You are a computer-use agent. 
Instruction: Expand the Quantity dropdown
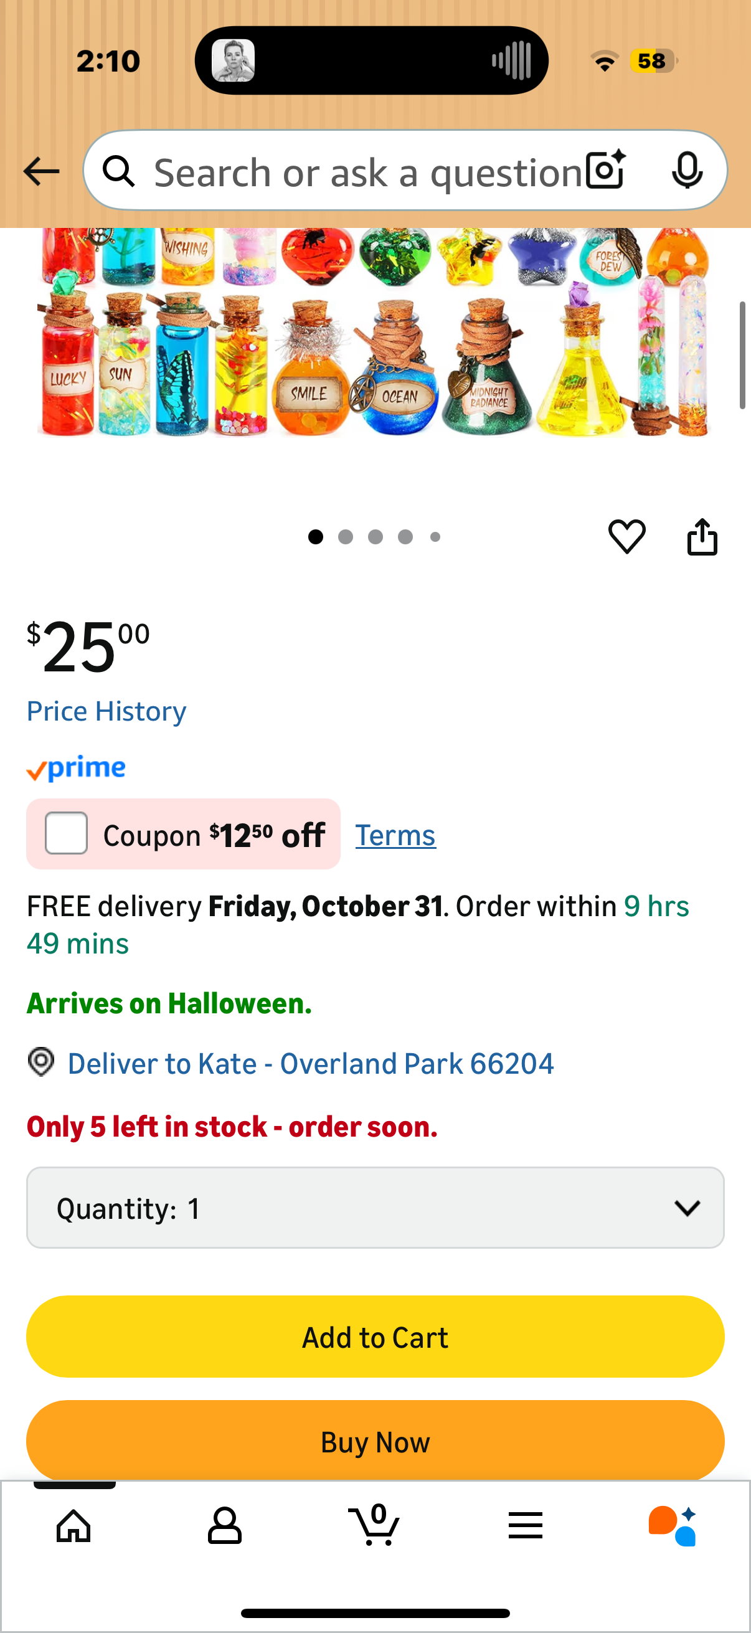(375, 1207)
